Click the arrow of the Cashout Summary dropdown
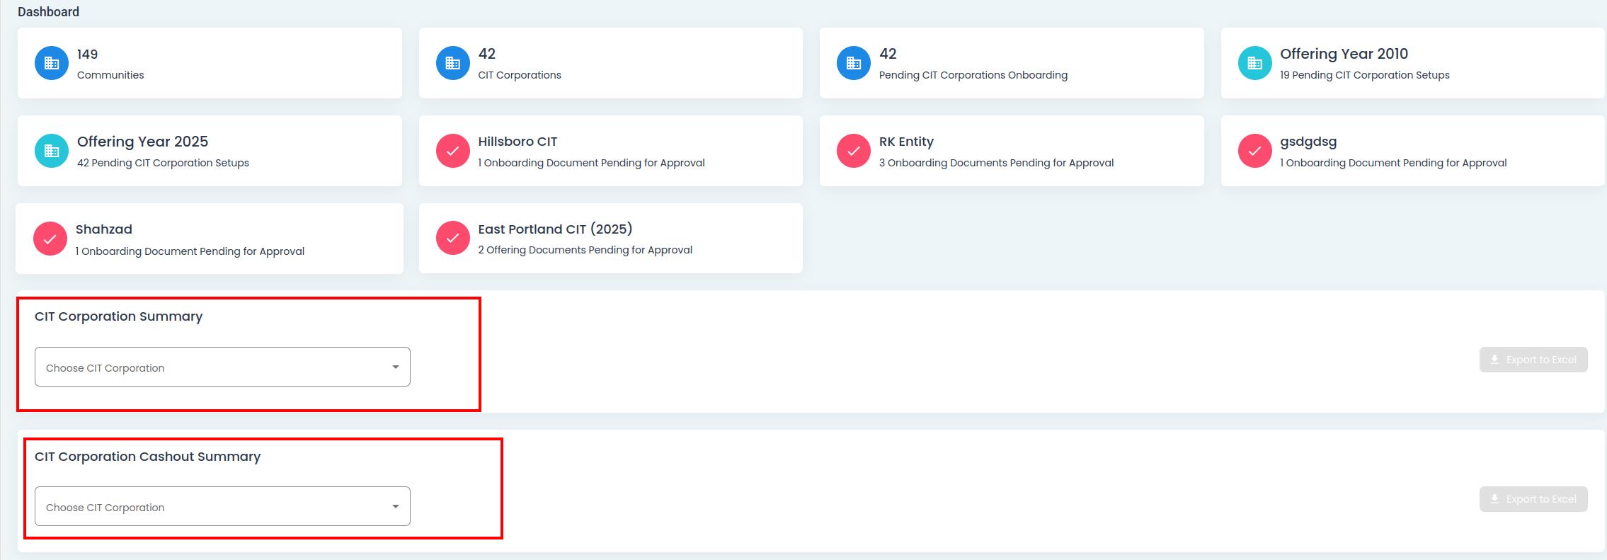The width and height of the screenshot is (1607, 560). [x=395, y=506]
